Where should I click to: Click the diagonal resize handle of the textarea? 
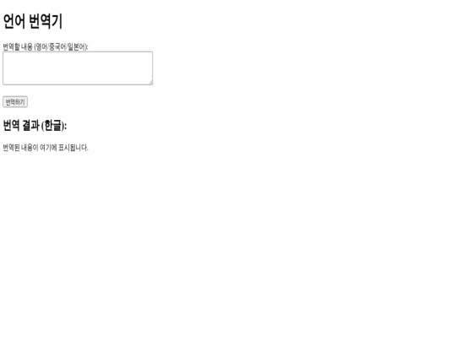pos(150,83)
